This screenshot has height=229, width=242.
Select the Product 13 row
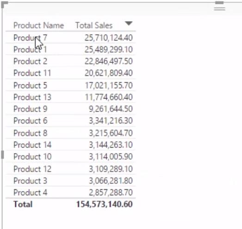tap(70, 97)
